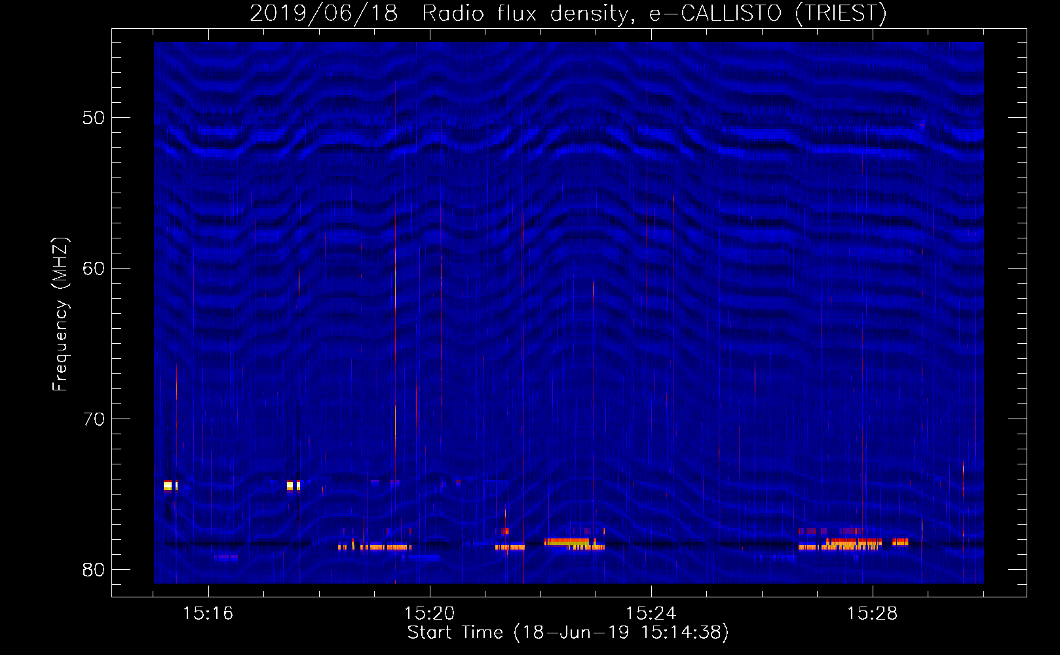Click the 70 frequency tick label
This screenshot has height=655, width=1060.
[94, 419]
